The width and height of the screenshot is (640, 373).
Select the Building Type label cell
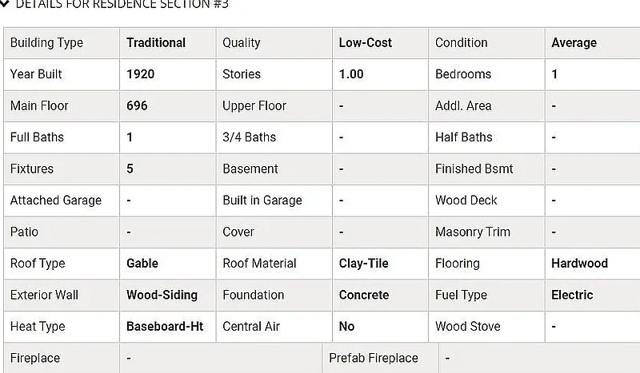46,43
